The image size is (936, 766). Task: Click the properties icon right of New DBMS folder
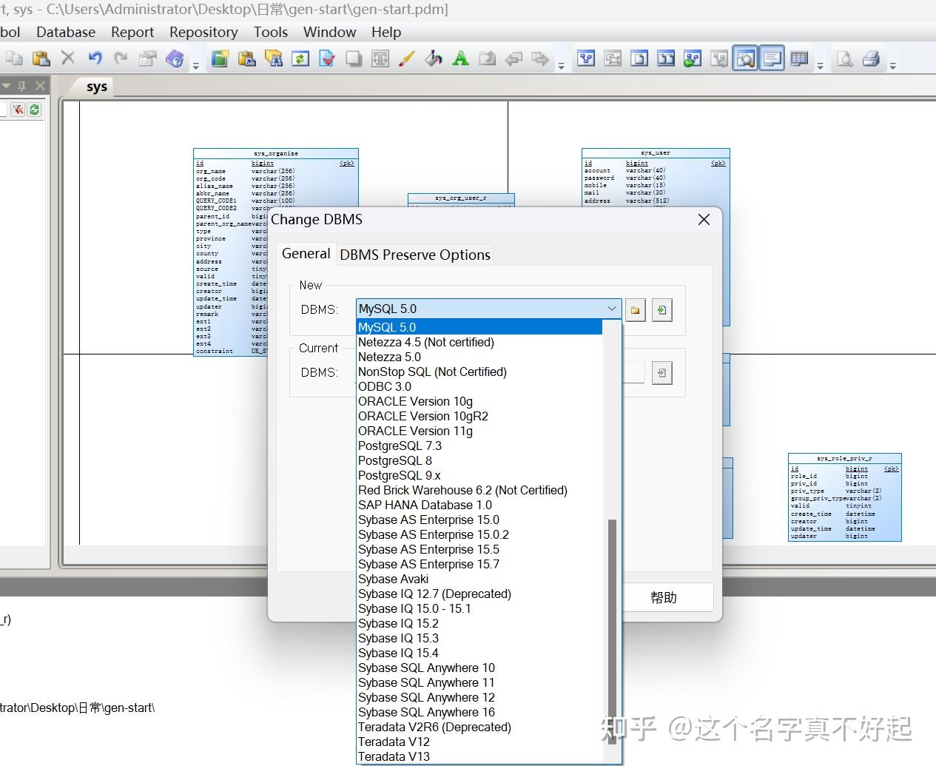(x=662, y=310)
